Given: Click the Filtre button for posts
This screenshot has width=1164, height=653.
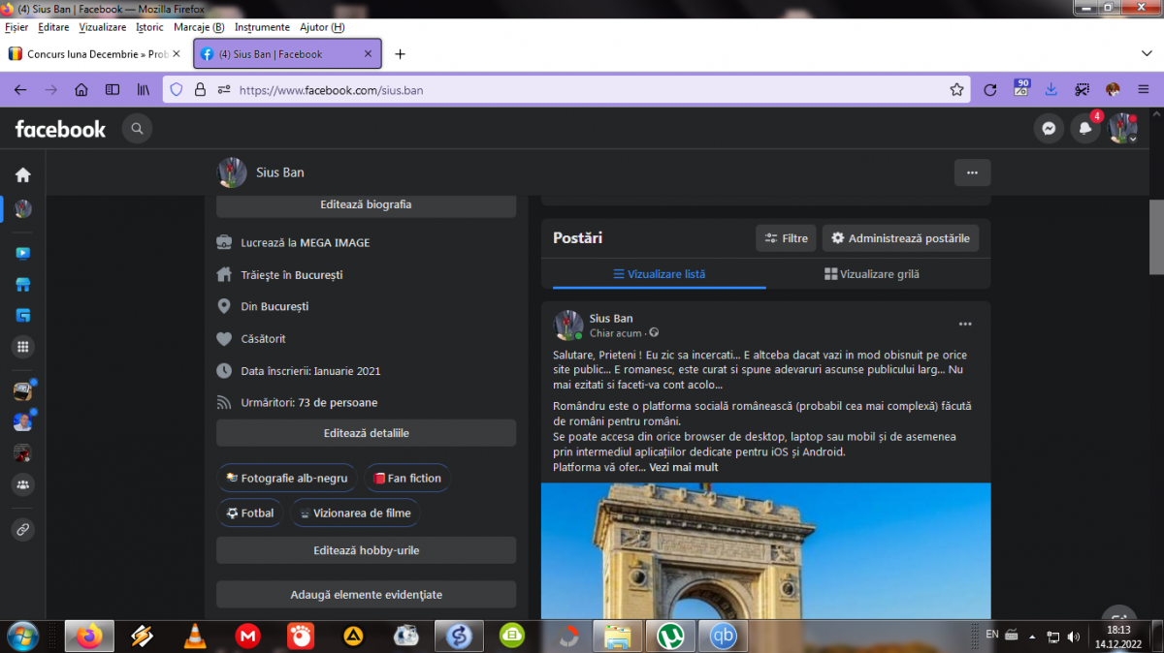Looking at the screenshot, I should pos(786,238).
